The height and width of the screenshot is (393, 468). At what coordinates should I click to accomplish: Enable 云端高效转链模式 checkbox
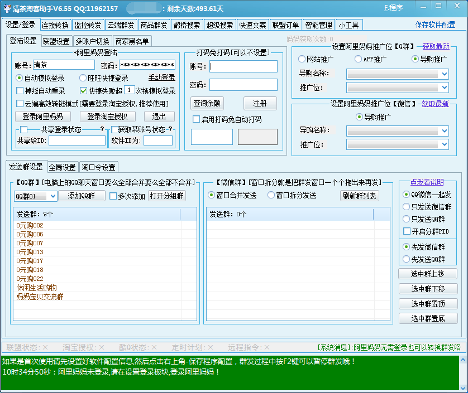point(20,104)
